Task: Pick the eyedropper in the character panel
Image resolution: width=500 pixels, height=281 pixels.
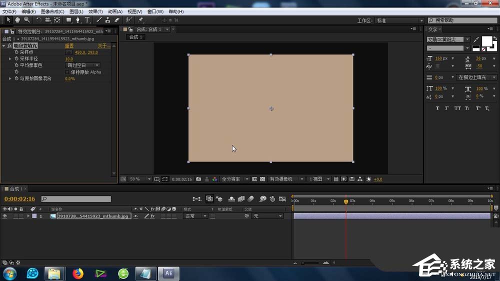Action: click(476, 39)
